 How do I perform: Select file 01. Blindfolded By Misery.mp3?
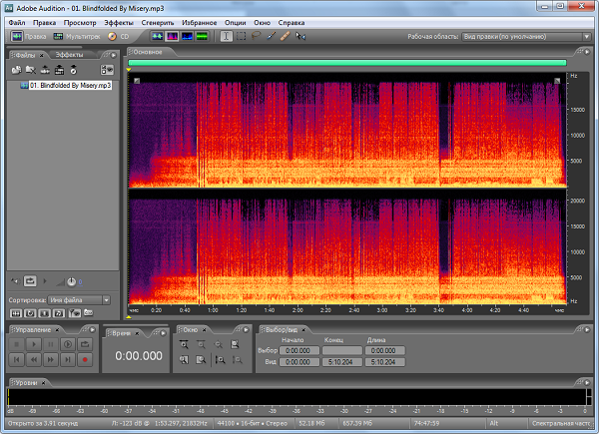(x=69, y=86)
